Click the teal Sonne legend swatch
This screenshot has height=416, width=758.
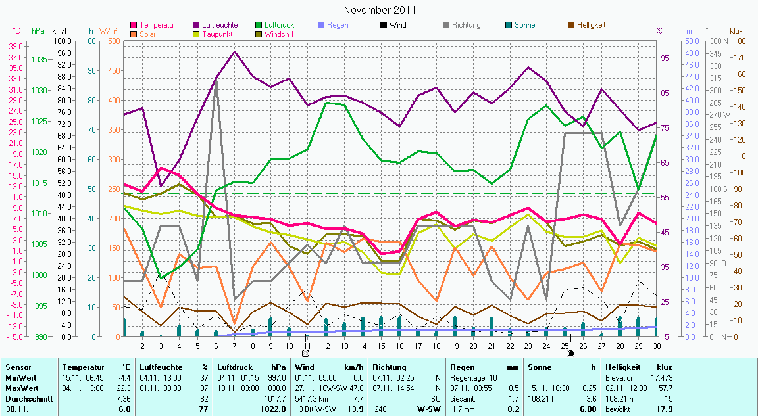(509, 26)
